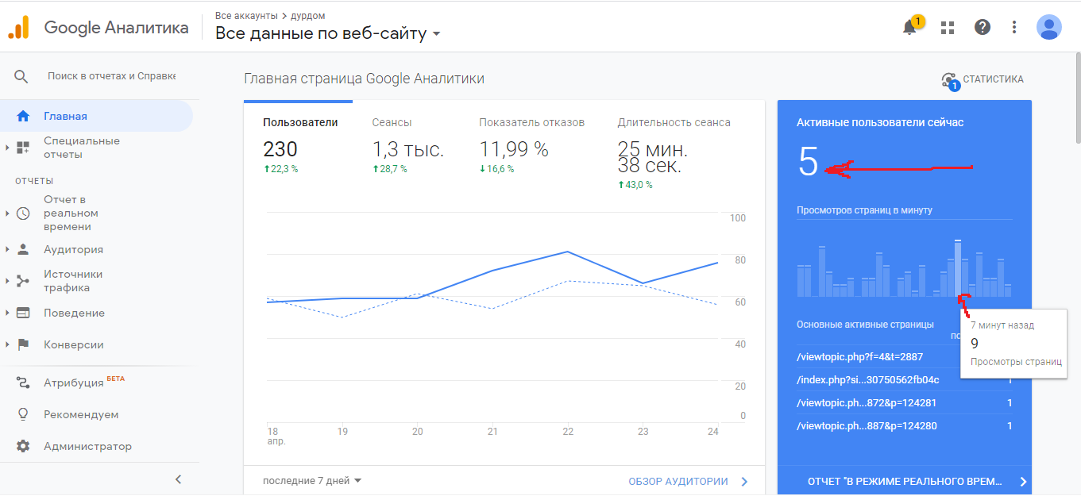The image size is (1081, 496).
Task: Open the three-dot more options menu
Action: pyautogui.click(x=1014, y=28)
